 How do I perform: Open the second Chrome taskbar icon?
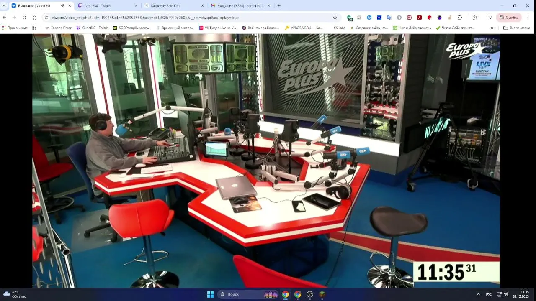[x=298, y=294]
